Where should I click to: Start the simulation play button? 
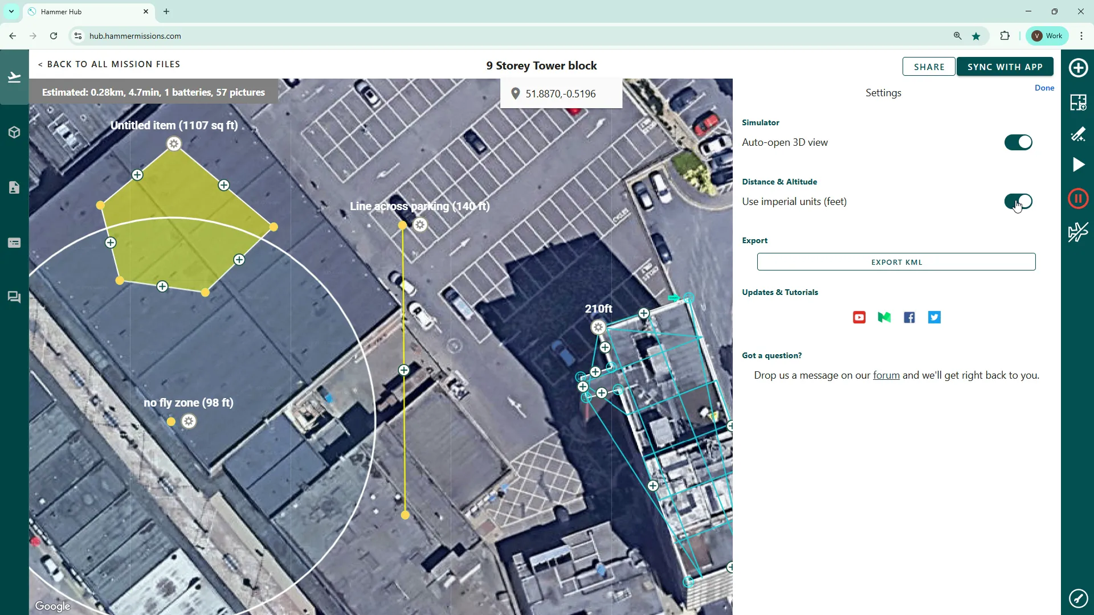[x=1078, y=165]
